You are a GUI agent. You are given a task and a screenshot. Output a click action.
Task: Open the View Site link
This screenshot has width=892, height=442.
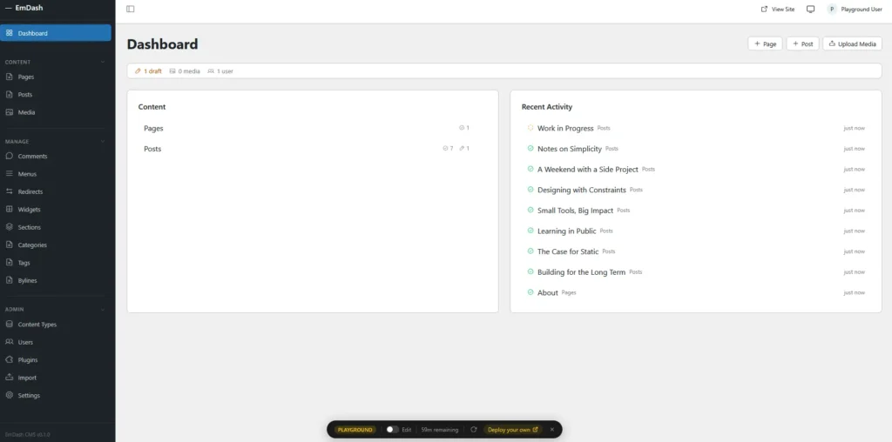778,9
